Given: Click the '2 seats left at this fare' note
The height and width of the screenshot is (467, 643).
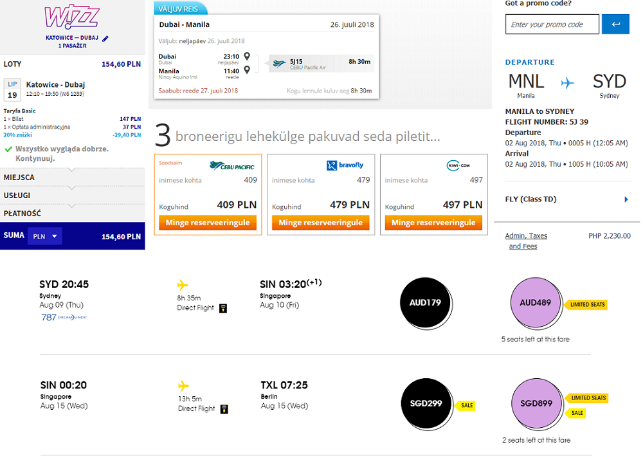Looking at the screenshot, I should click(x=536, y=440).
